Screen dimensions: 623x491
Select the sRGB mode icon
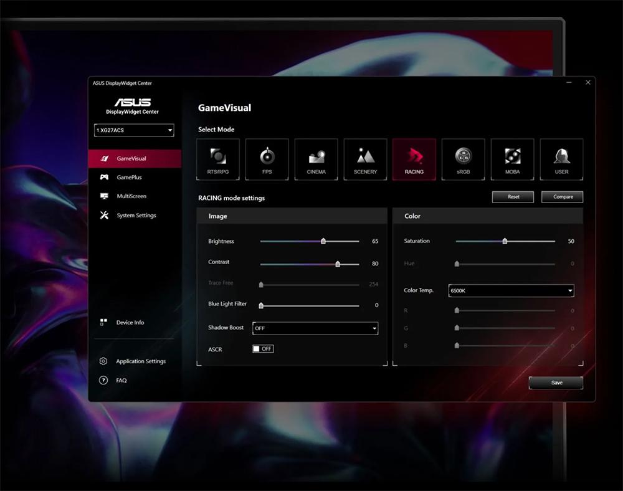tap(463, 159)
